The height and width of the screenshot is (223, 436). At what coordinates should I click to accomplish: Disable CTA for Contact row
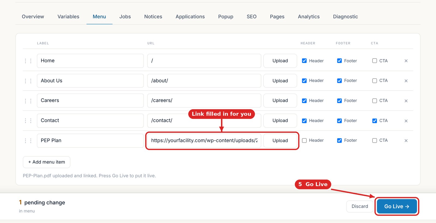point(375,121)
